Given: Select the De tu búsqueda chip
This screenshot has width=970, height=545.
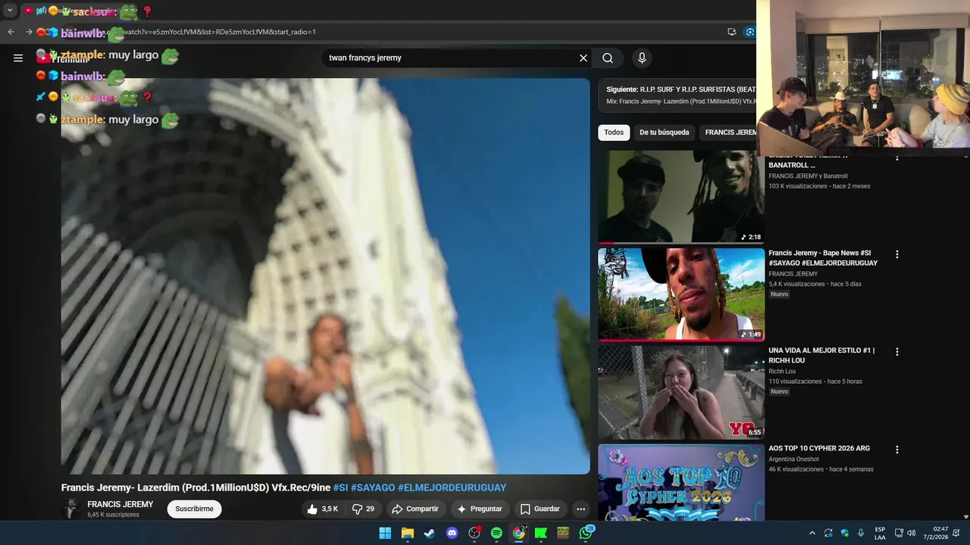Looking at the screenshot, I should tap(664, 132).
